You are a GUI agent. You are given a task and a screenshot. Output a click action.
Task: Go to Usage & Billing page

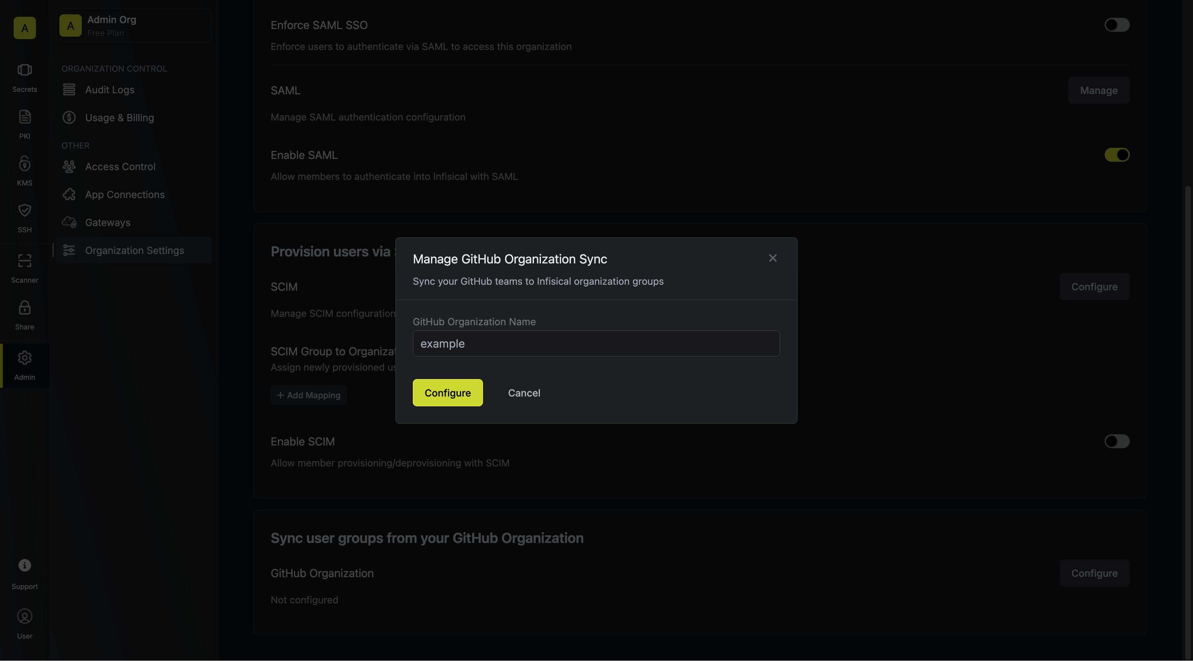(x=134, y=117)
